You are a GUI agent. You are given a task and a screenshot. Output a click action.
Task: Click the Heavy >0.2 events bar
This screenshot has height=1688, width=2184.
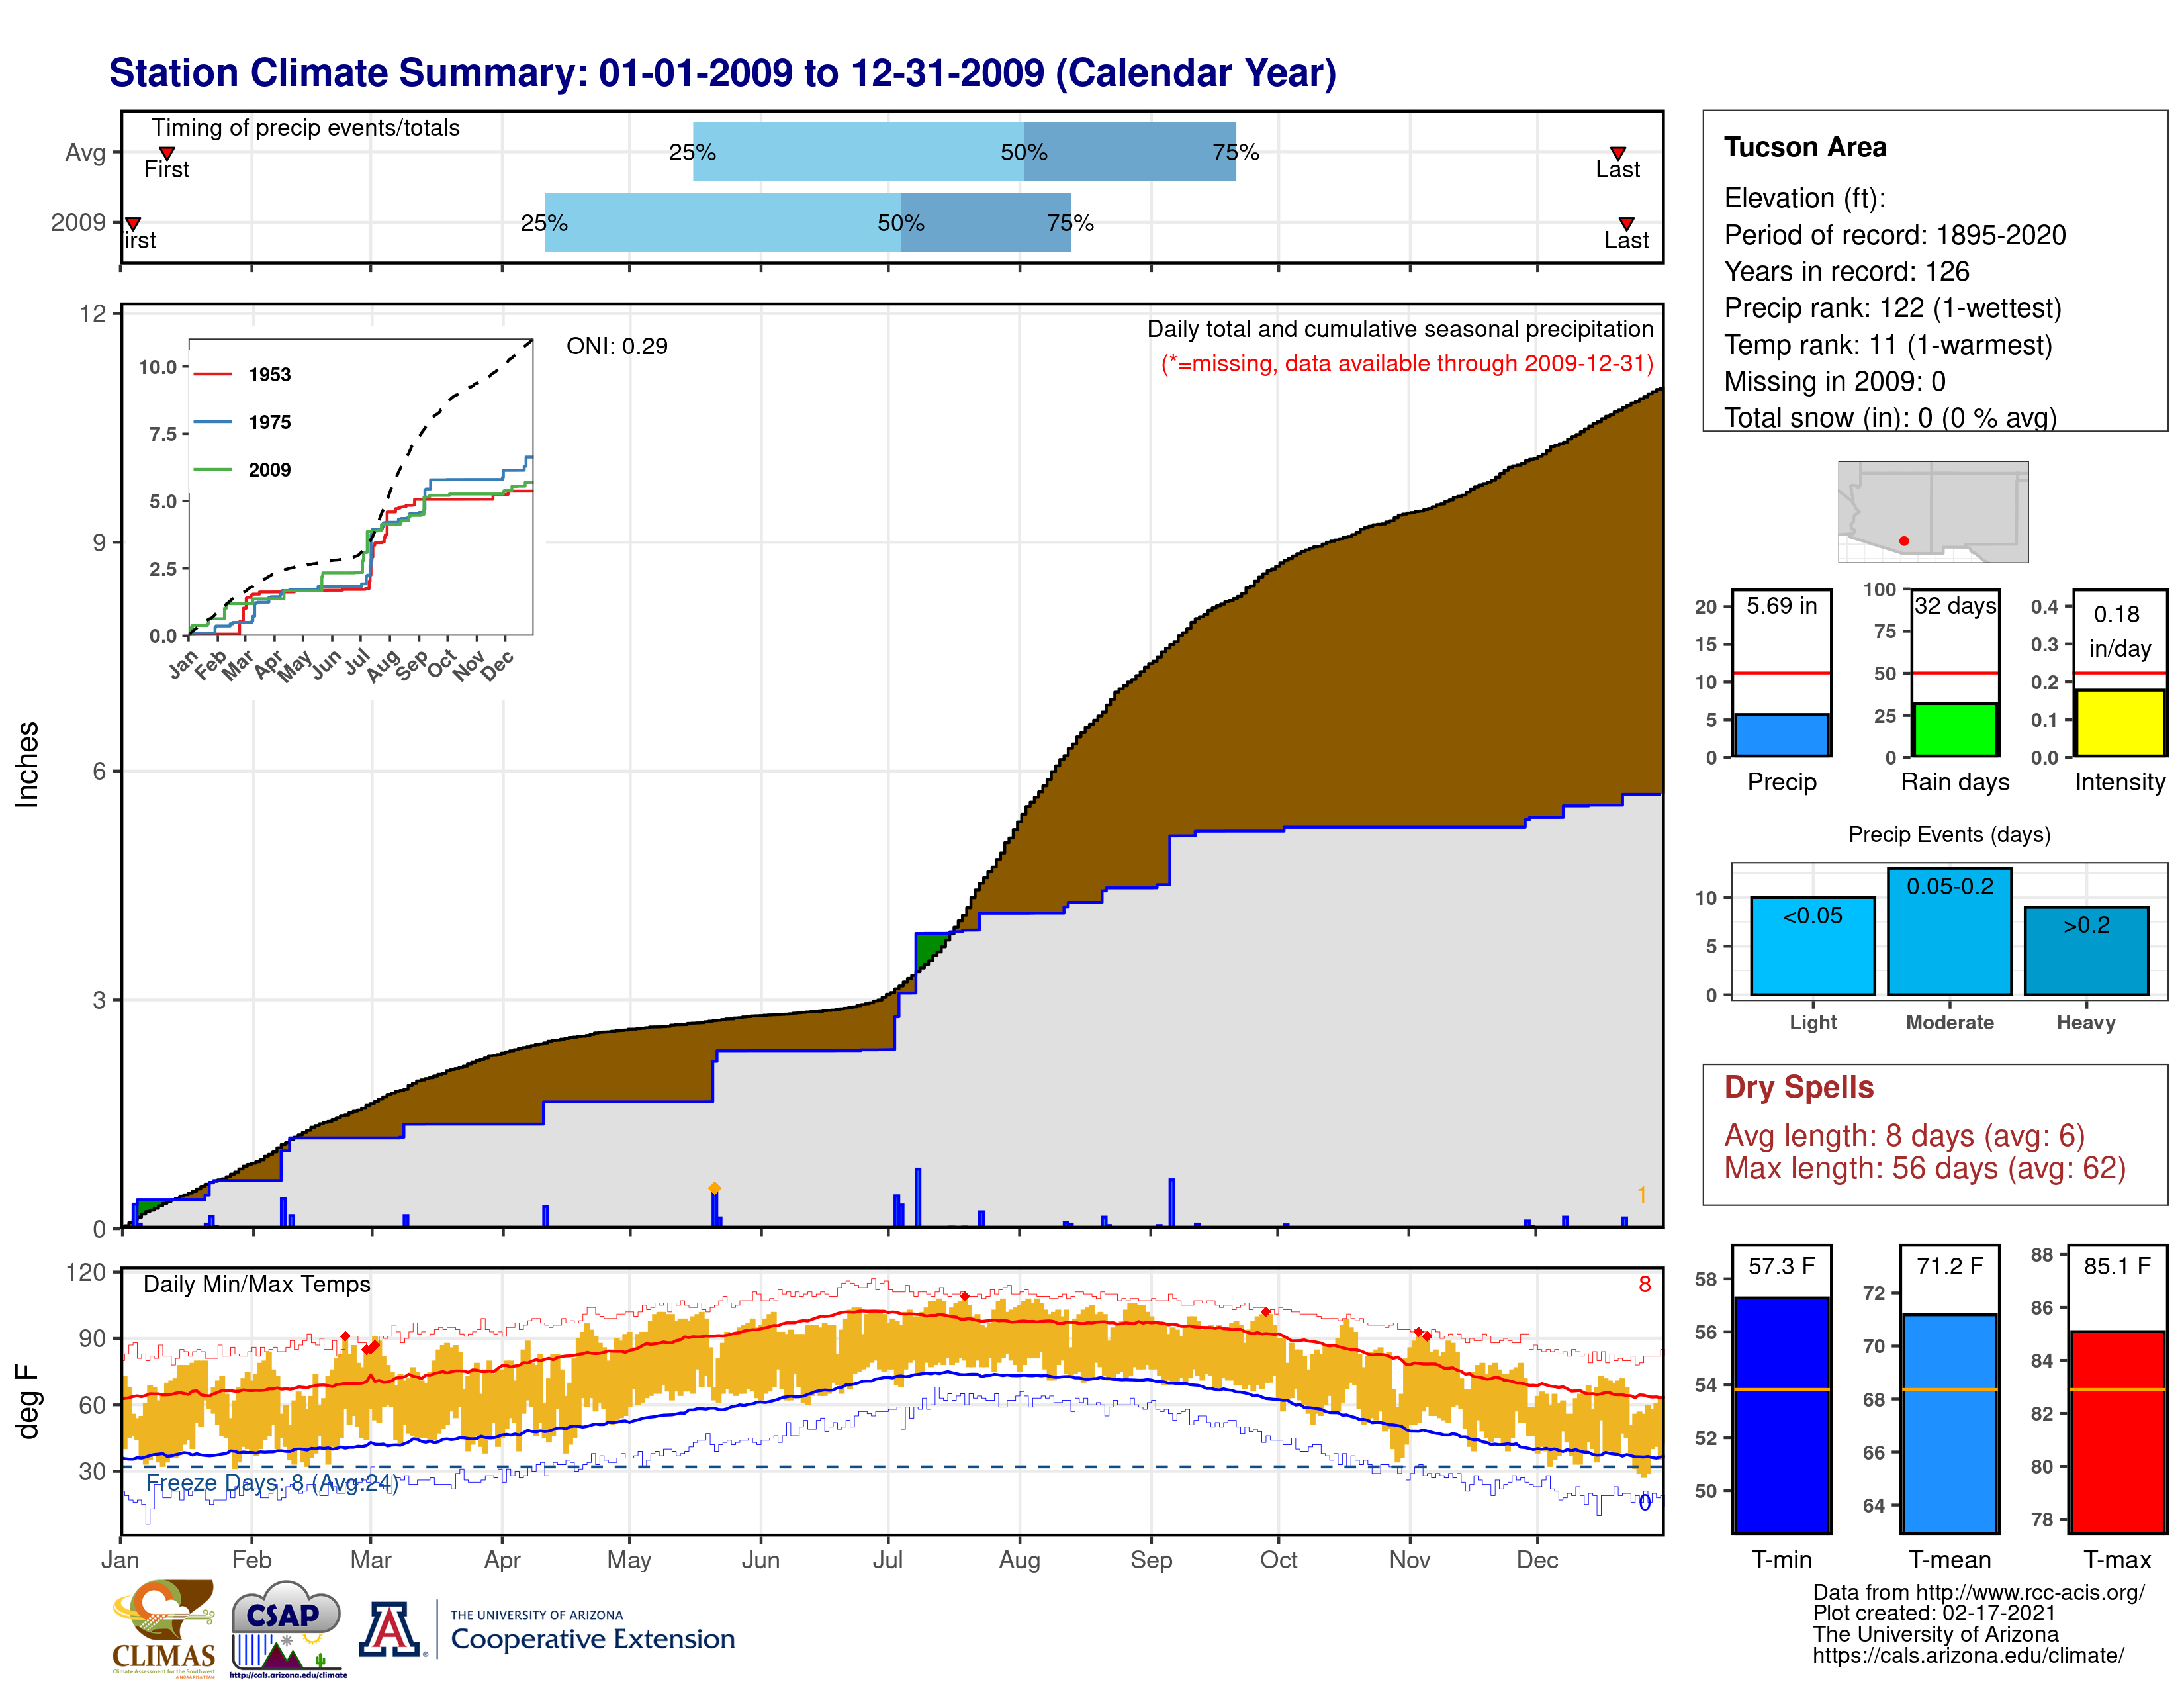[2086, 950]
